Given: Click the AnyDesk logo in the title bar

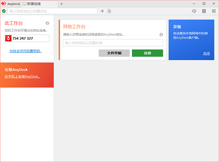Looking at the screenshot, I should (x=4, y=4).
